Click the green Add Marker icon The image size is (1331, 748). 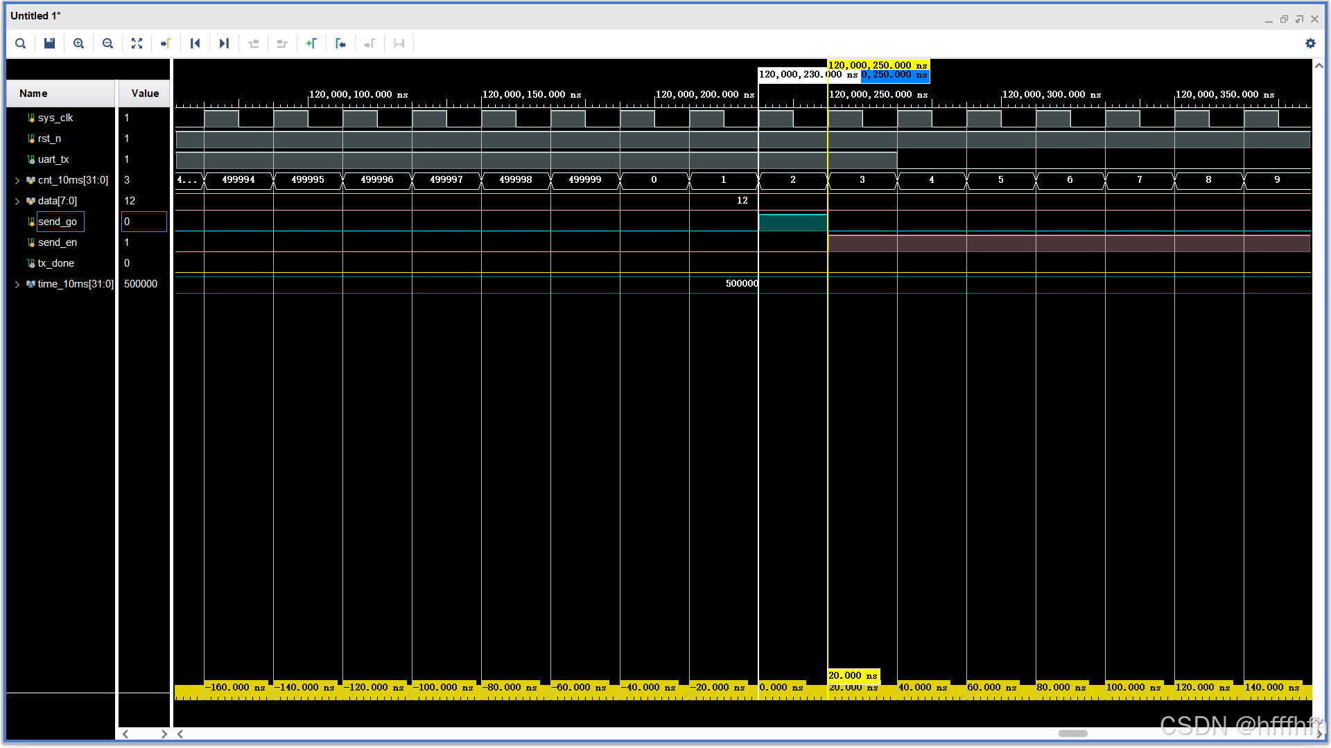tap(311, 43)
